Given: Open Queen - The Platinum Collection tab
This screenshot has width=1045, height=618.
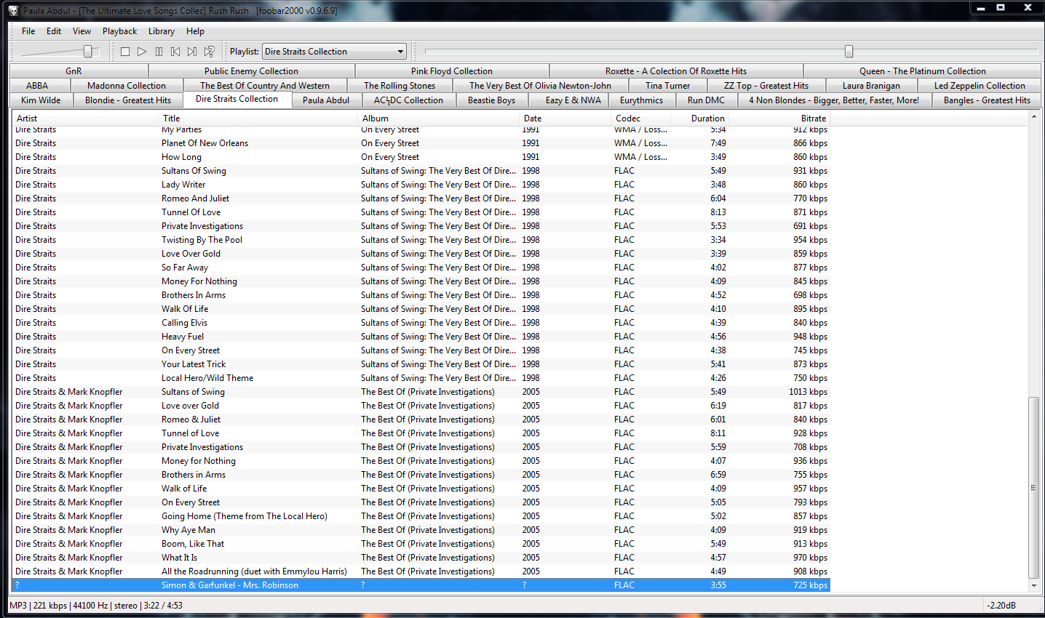Looking at the screenshot, I should (923, 71).
